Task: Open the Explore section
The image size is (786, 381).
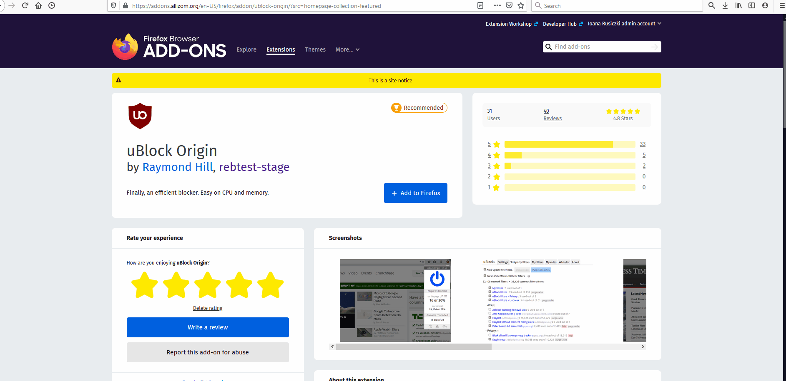Action: click(246, 49)
